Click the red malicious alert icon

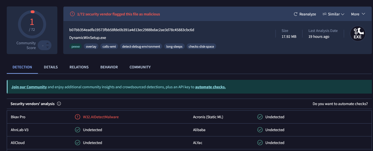tap(72, 14)
